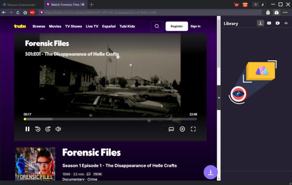Collapse the Library panel with the side arrow
The width and height of the screenshot is (292, 185).
[219, 98]
